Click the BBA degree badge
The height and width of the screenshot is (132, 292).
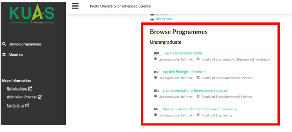coord(157,53)
